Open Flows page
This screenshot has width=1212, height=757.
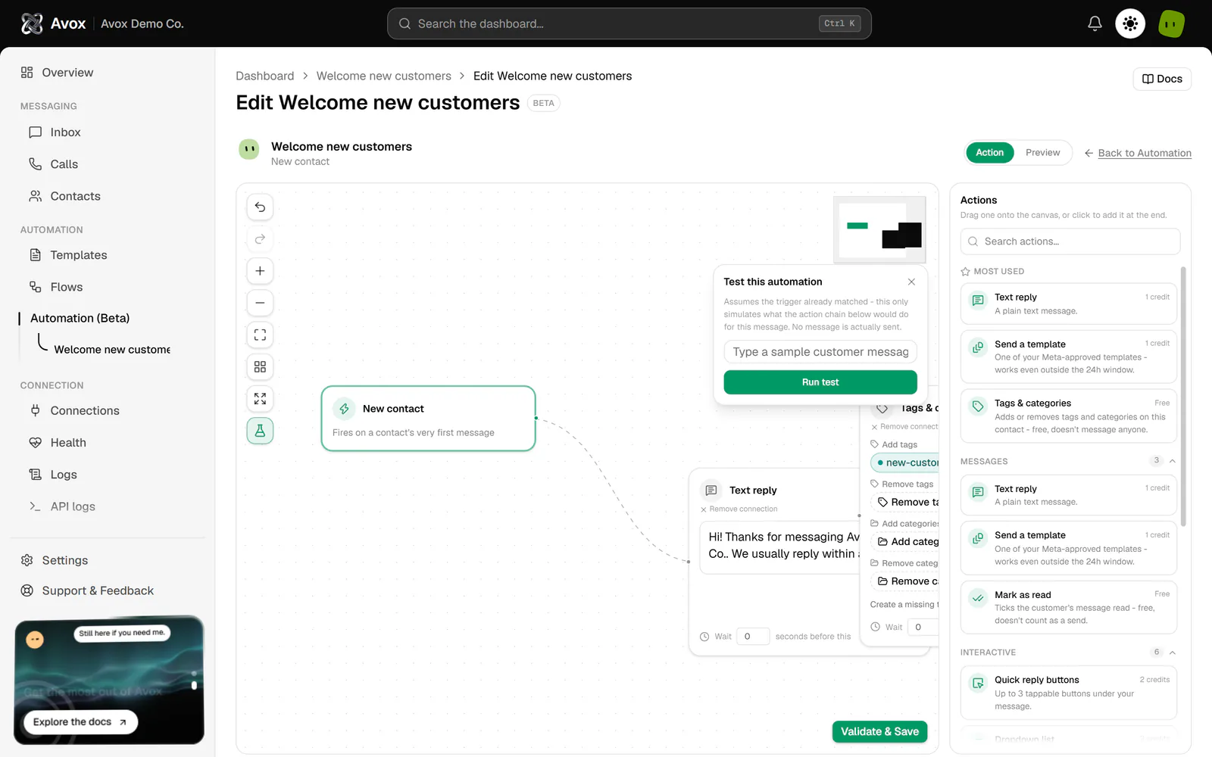pos(67,287)
